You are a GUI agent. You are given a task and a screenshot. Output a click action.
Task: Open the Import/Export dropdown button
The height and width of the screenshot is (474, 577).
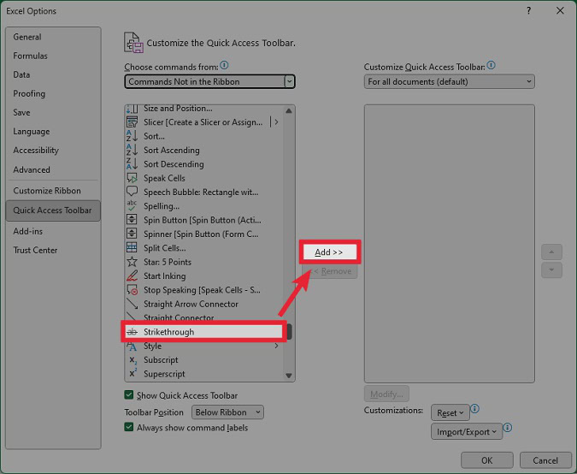(467, 431)
